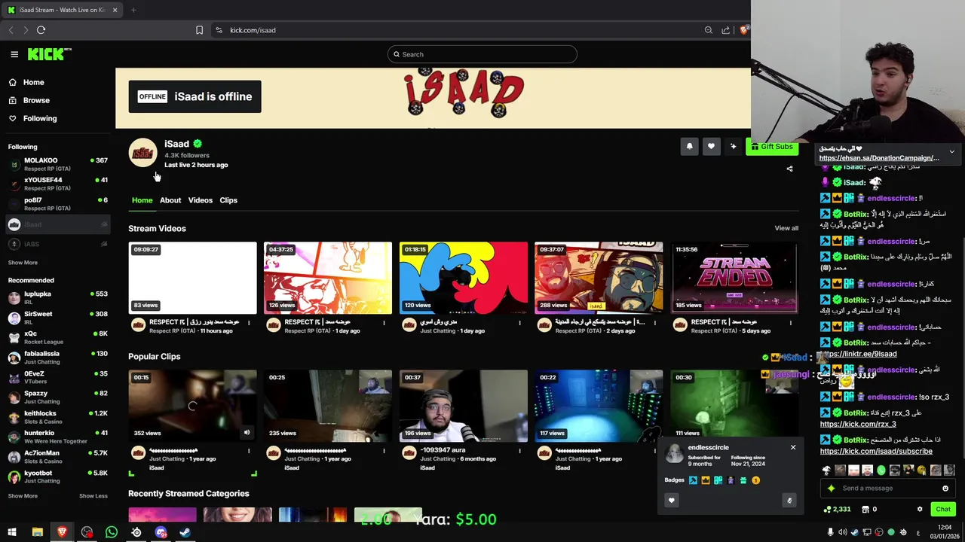Screen dimensions: 965x542
Task: Open the channel points 2,331 balance
Action: coord(837,510)
